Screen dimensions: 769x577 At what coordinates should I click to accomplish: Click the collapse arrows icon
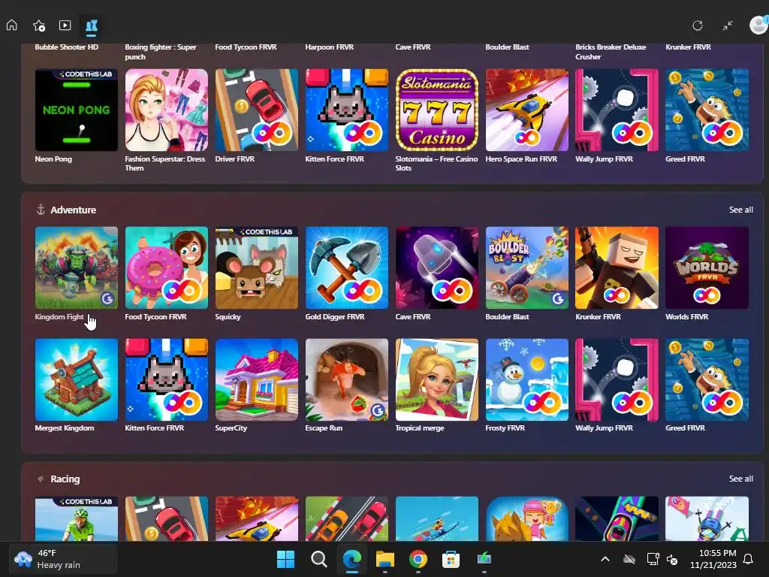pyautogui.click(x=727, y=26)
